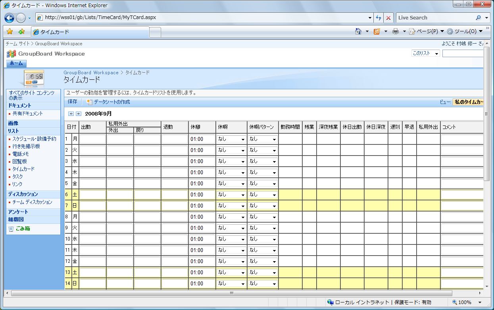Click the データシートの作成 link
The height and width of the screenshot is (310, 494).
coord(112,102)
